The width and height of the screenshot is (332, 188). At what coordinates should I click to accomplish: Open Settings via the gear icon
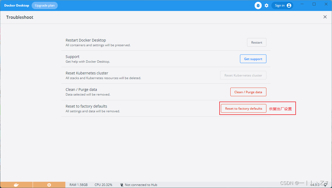pos(266,5)
